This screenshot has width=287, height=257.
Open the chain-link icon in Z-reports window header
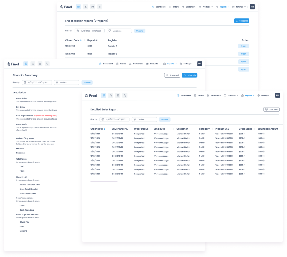point(100,7)
